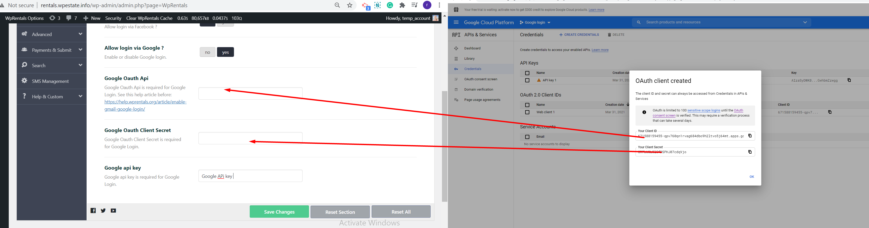Image resolution: width=869 pixels, height=228 pixels.
Task: Open the Grammarly extension icon
Action: tap(390, 5)
